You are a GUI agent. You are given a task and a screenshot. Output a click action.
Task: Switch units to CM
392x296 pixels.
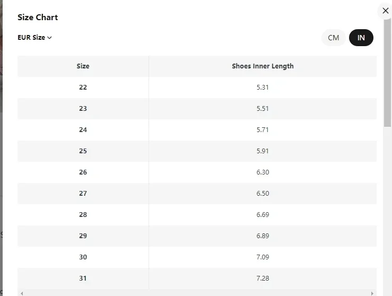point(333,38)
